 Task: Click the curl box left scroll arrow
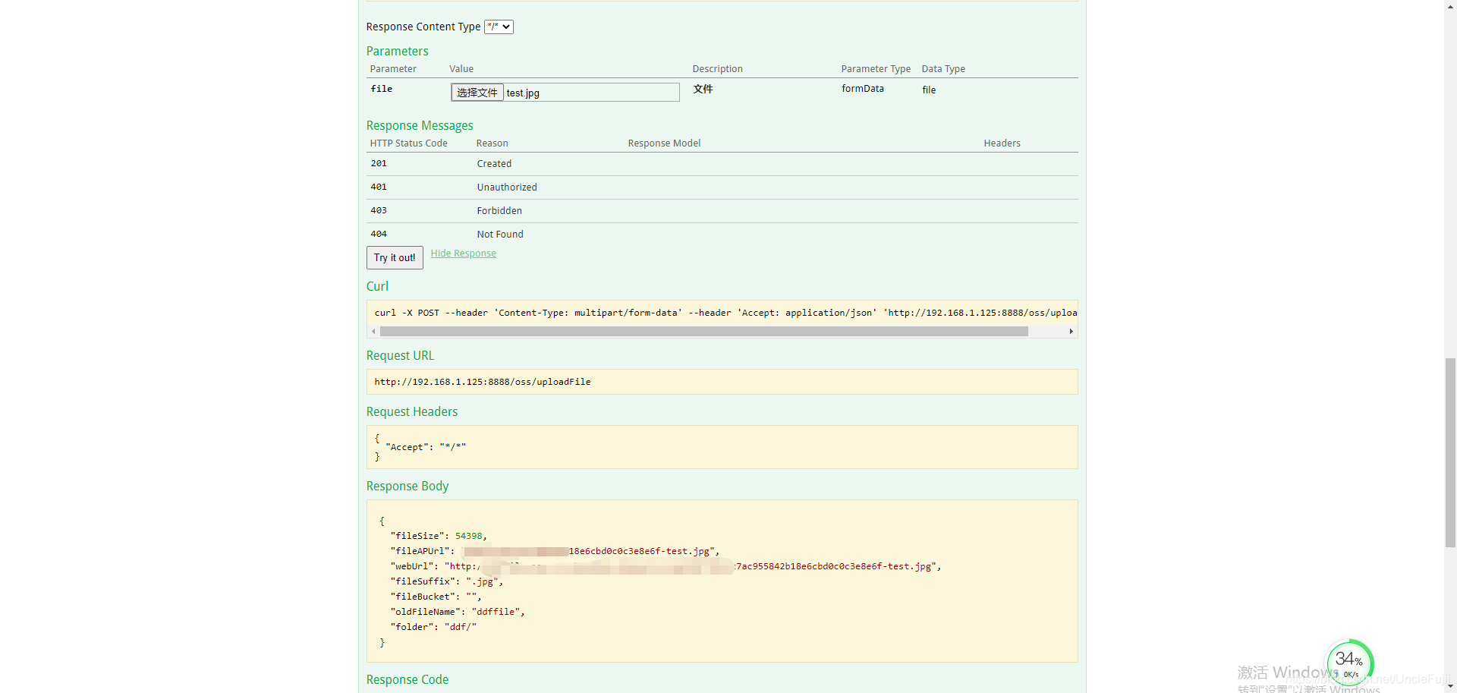coord(373,332)
